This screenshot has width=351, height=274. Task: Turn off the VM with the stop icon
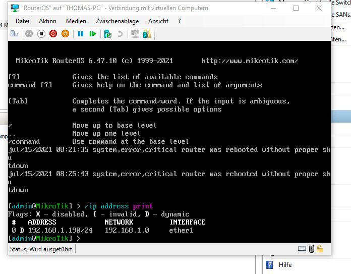coord(41,34)
